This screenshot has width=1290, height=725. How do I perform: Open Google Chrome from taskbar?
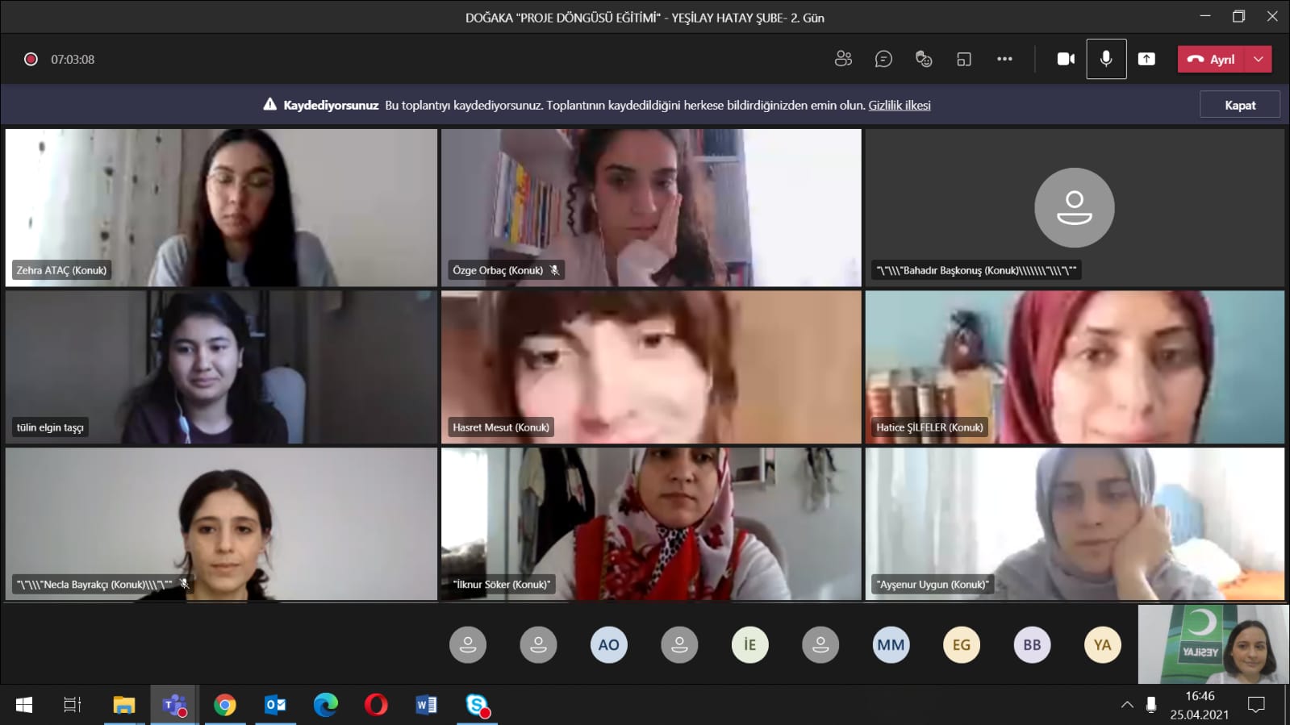pos(225,705)
